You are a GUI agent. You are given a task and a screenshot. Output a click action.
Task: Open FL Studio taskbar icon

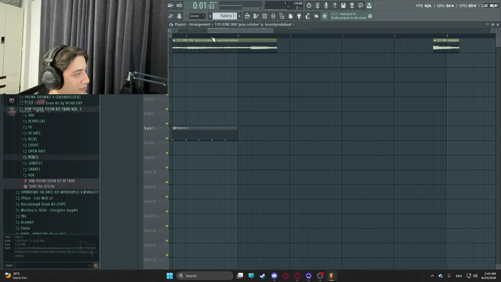tap(332, 276)
